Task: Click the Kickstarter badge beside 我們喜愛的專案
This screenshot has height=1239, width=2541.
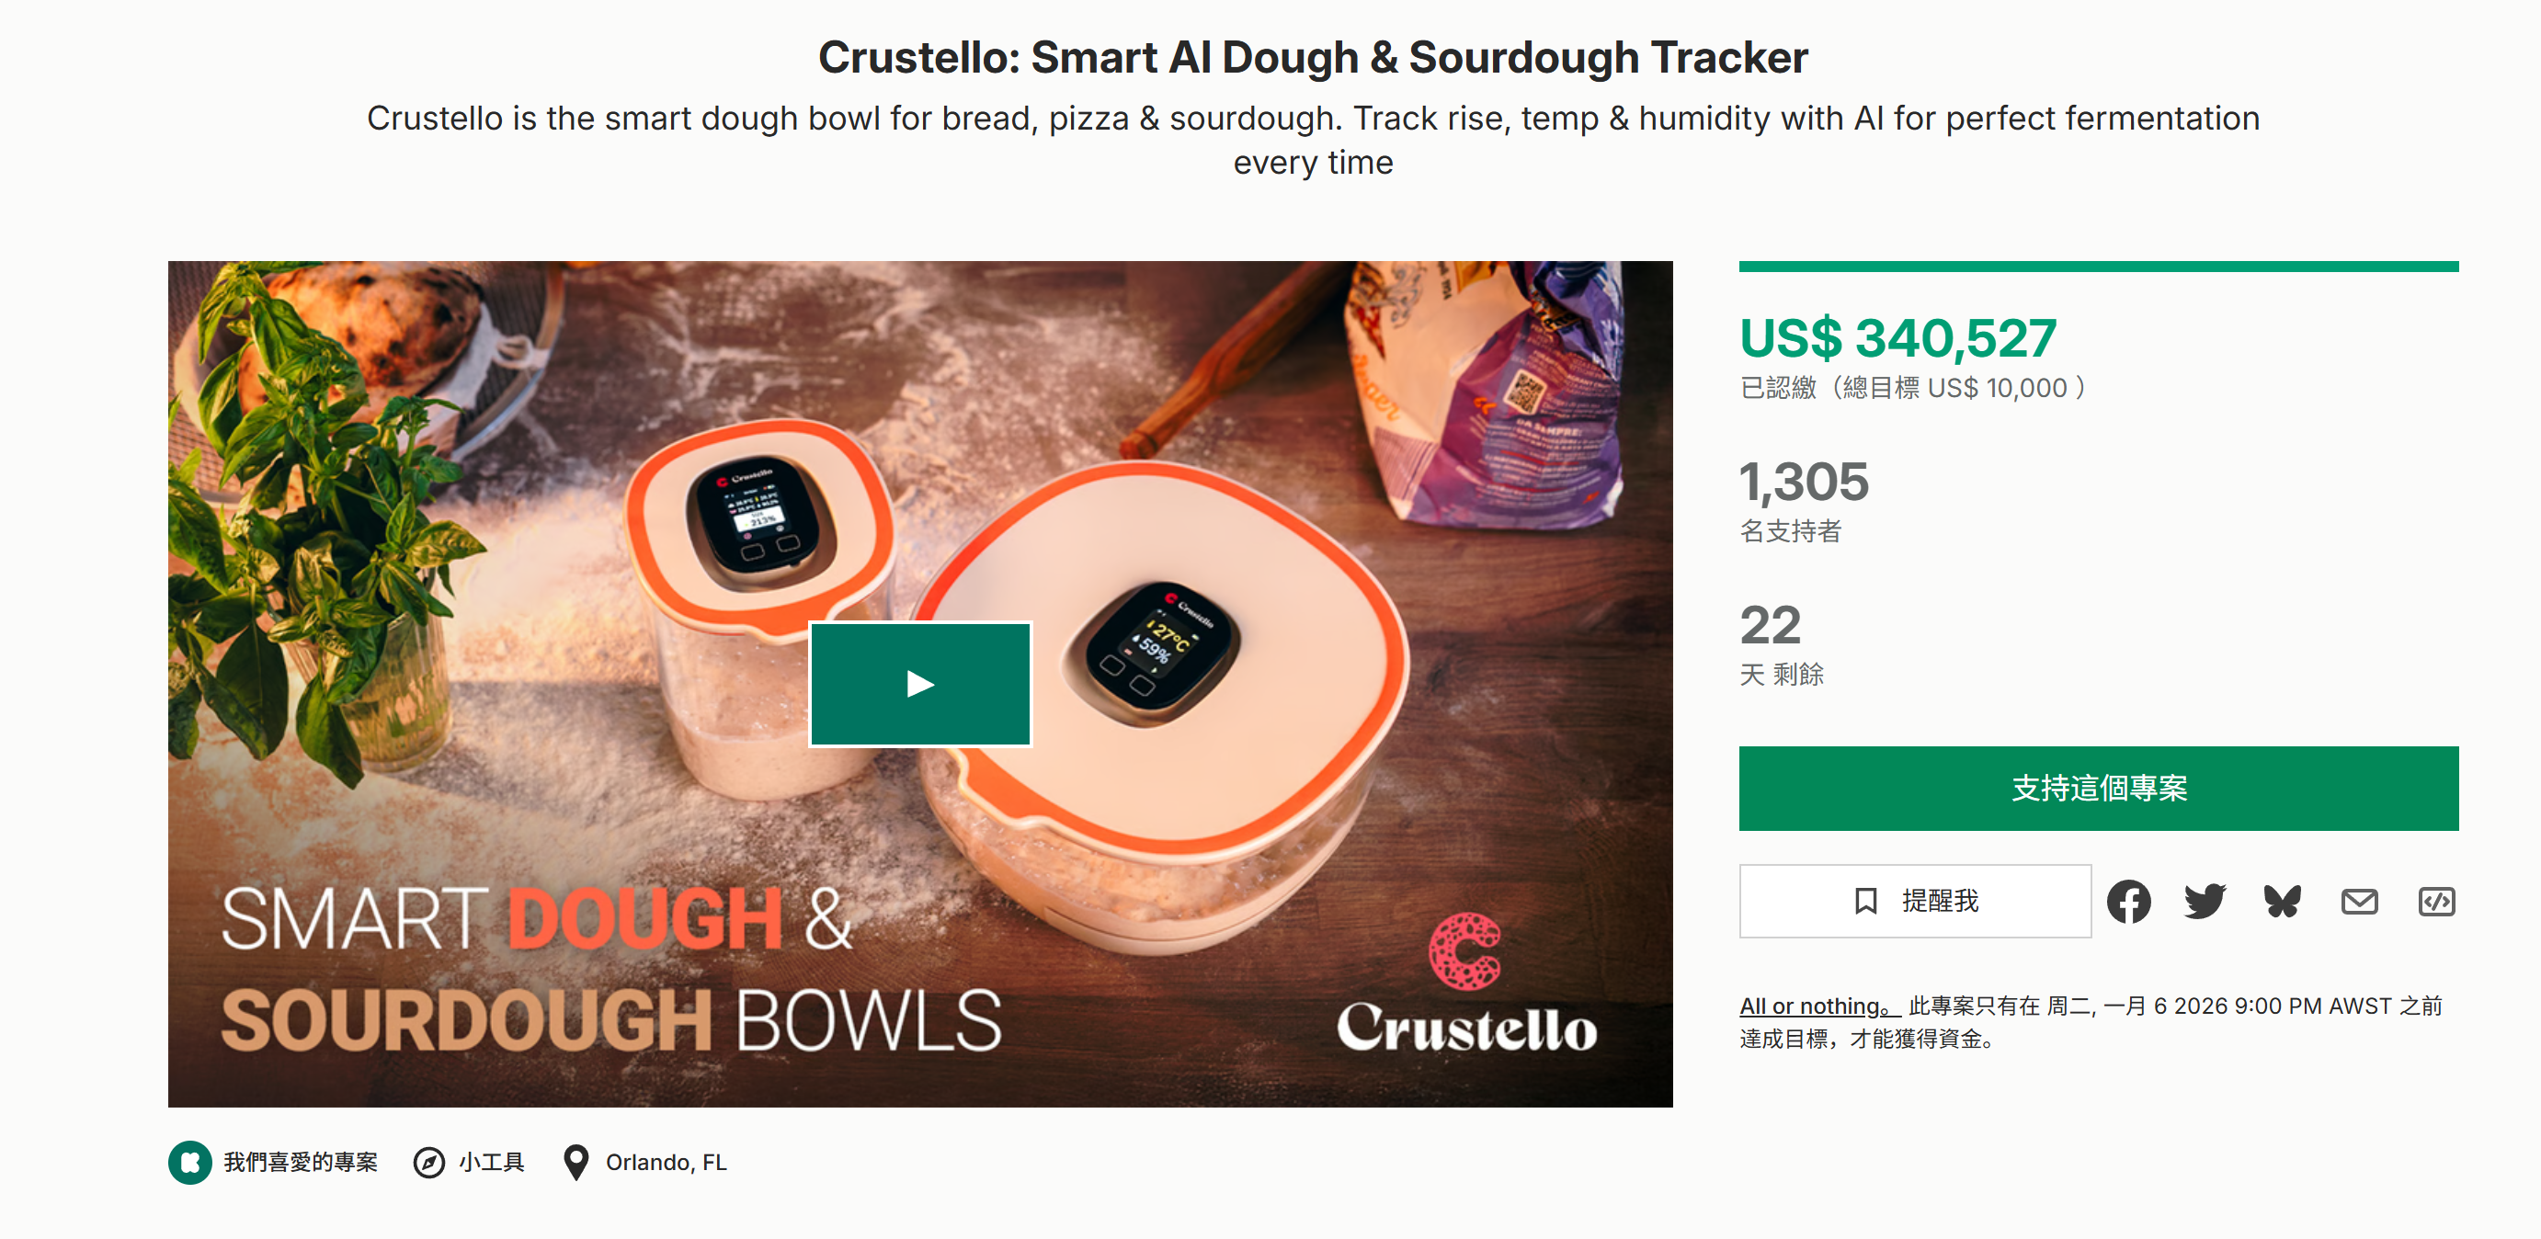Action: tap(191, 1161)
